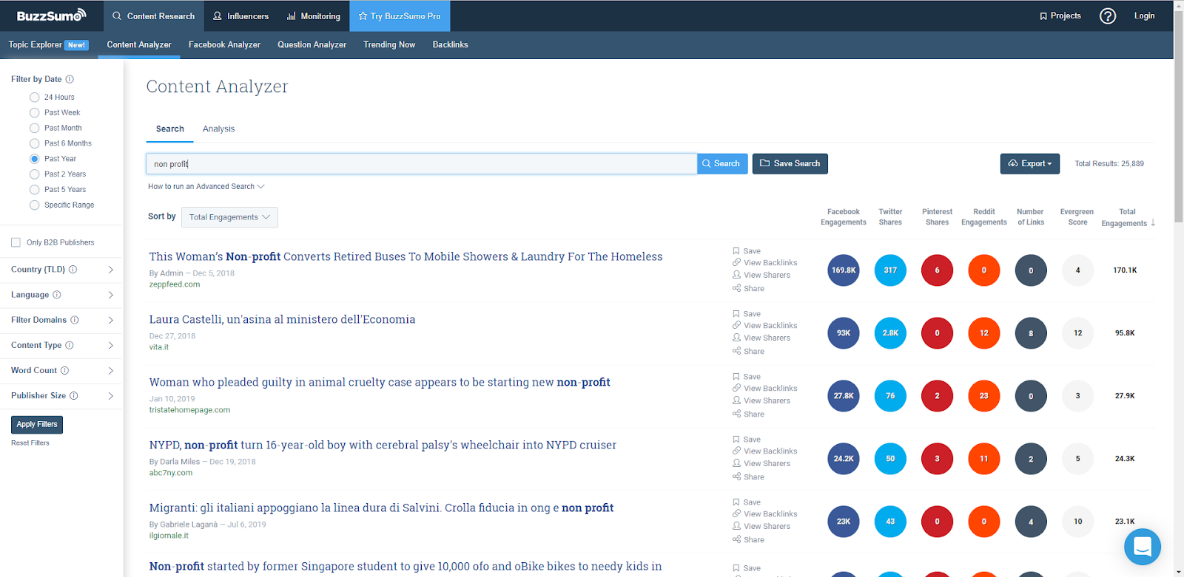This screenshot has width=1184, height=577.
Task: Click sort arrow beside Total Engagements header
Action: coord(1153,222)
